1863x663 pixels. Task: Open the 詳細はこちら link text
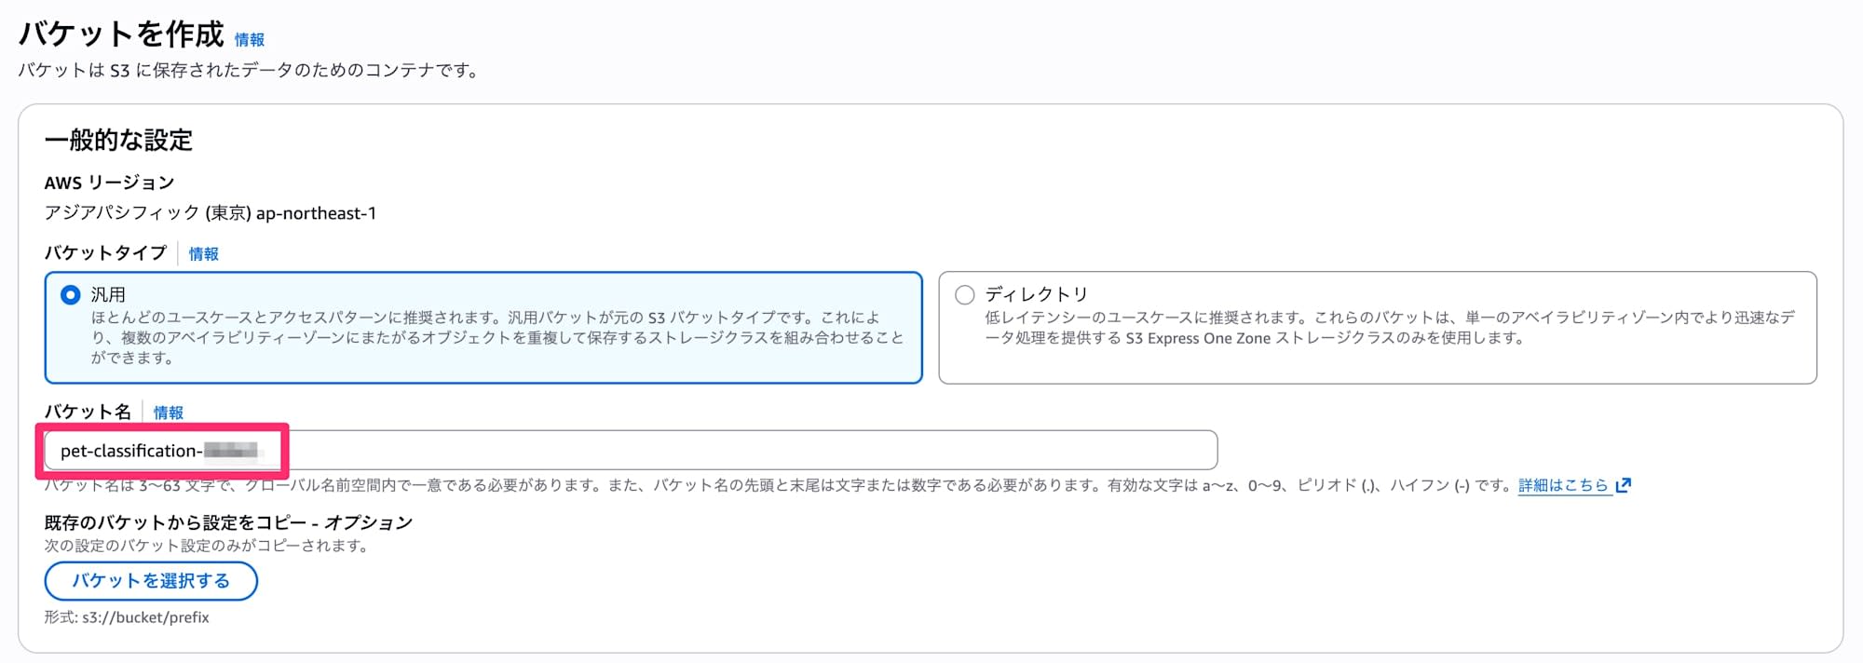1563,485
